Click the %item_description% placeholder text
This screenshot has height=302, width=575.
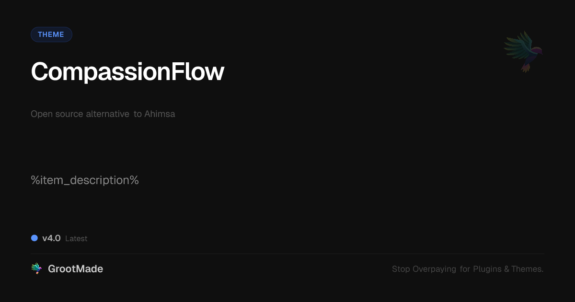point(85,180)
